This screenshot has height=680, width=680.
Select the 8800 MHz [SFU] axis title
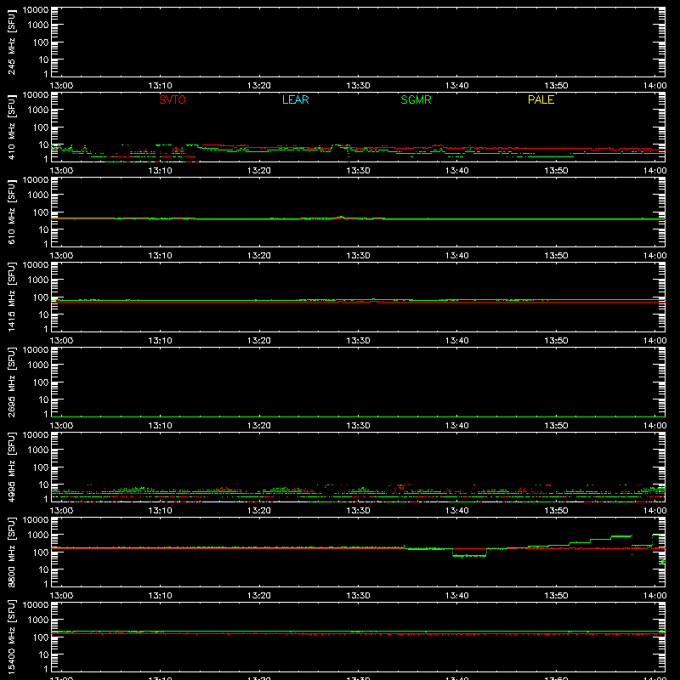[x=11, y=552]
